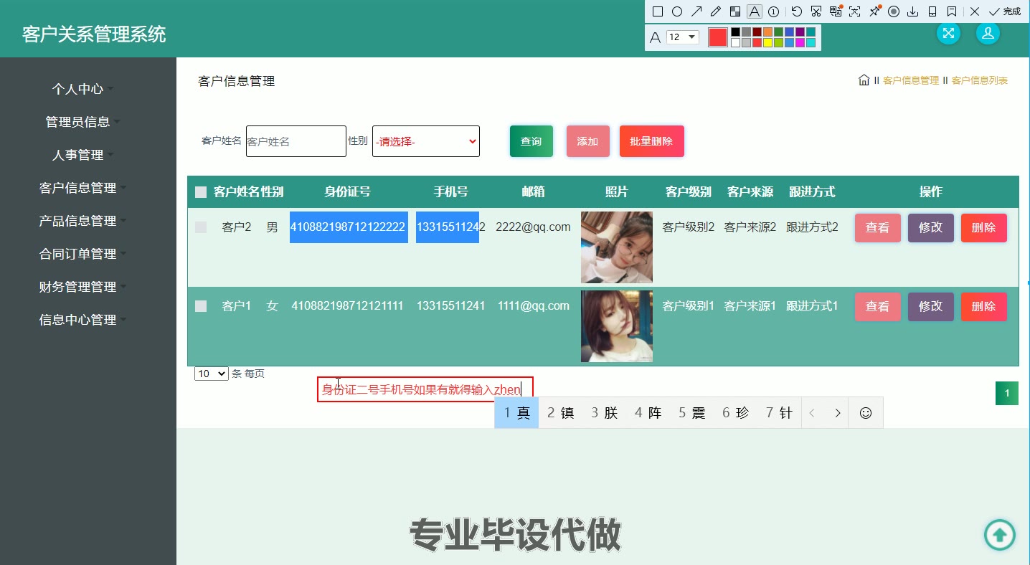The height and width of the screenshot is (565, 1030).
Task: Open the font size 12 dropdown
Action: (682, 37)
